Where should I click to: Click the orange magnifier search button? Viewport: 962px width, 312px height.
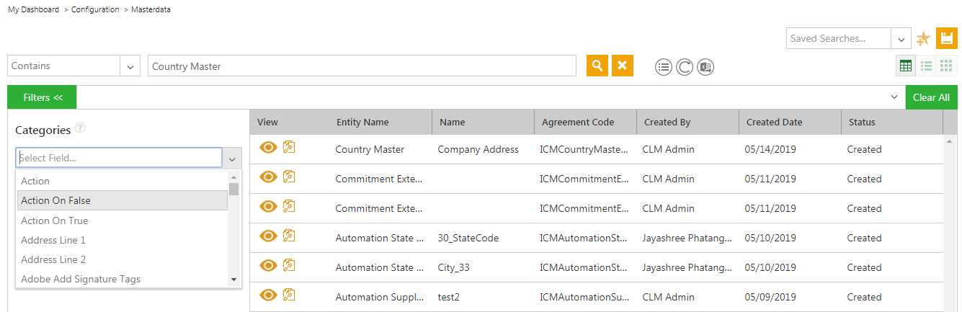coord(597,66)
